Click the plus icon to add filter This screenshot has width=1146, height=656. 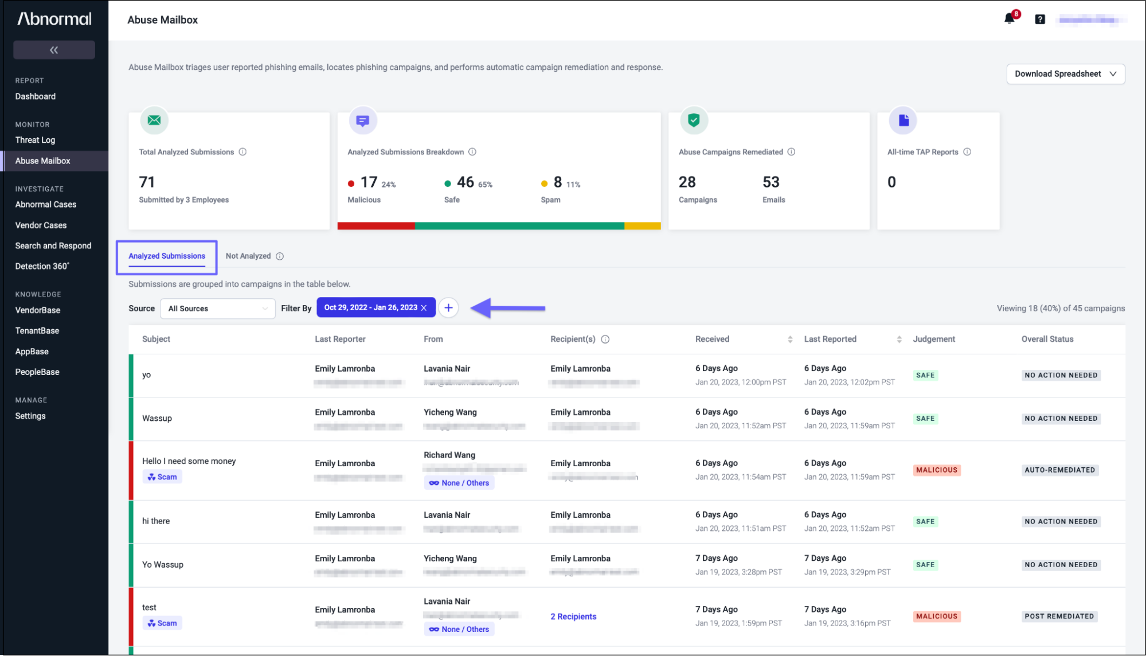pyautogui.click(x=448, y=308)
